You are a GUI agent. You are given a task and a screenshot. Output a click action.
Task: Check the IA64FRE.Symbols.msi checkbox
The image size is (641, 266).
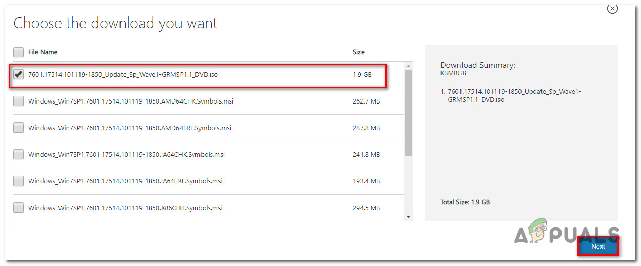(x=18, y=181)
